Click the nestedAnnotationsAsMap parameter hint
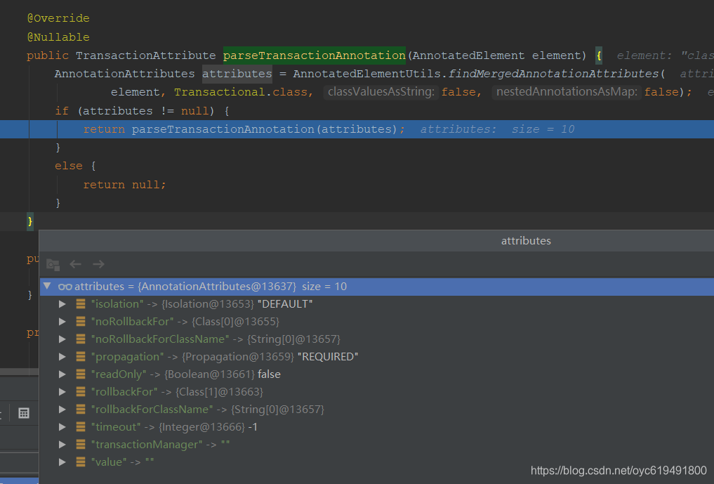714x484 pixels. coord(567,91)
